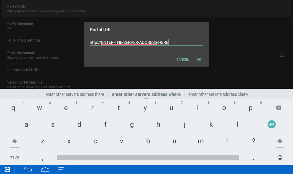The height and width of the screenshot is (174, 293).
Task: Tap the green enter key icon
Action: click(x=272, y=124)
